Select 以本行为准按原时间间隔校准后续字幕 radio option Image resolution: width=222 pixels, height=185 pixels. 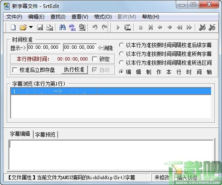point(121,45)
